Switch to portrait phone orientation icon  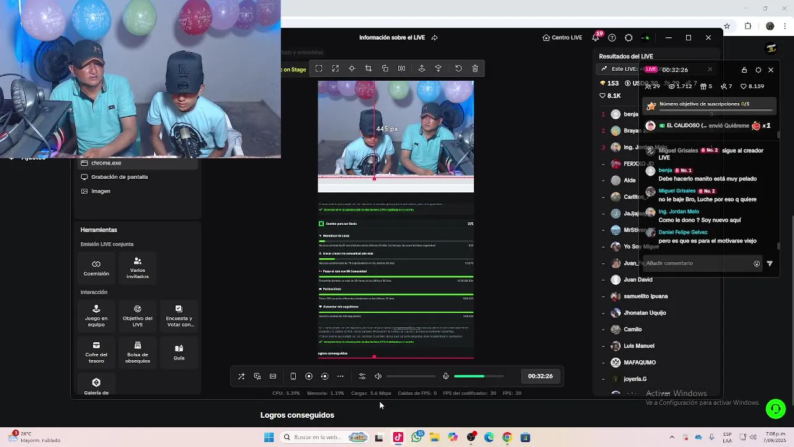click(293, 376)
